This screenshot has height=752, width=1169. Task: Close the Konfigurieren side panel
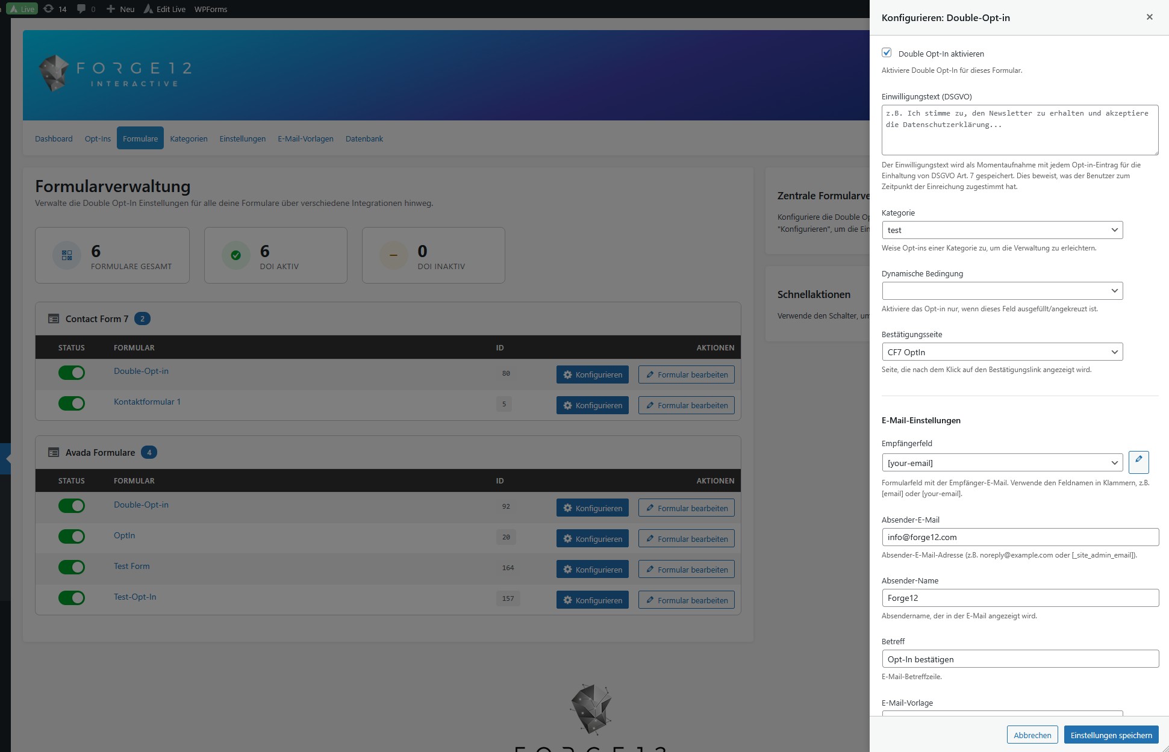coord(1149,17)
